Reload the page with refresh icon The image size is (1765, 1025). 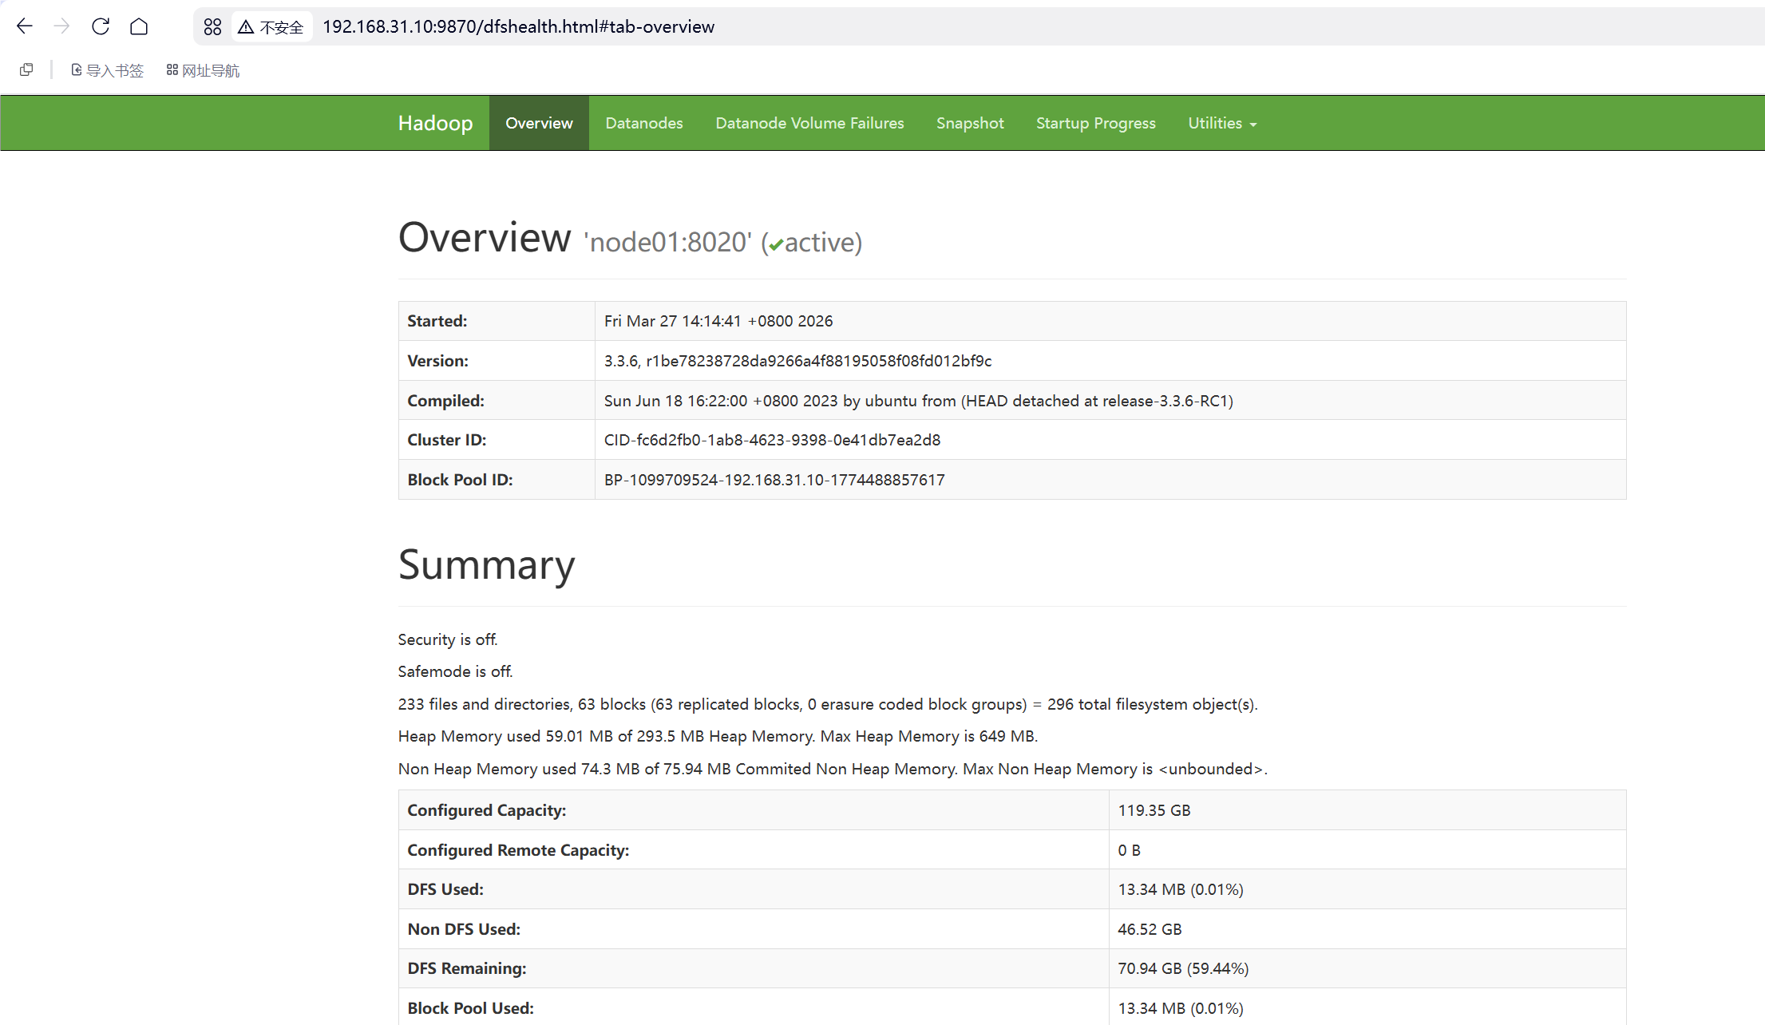(101, 26)
